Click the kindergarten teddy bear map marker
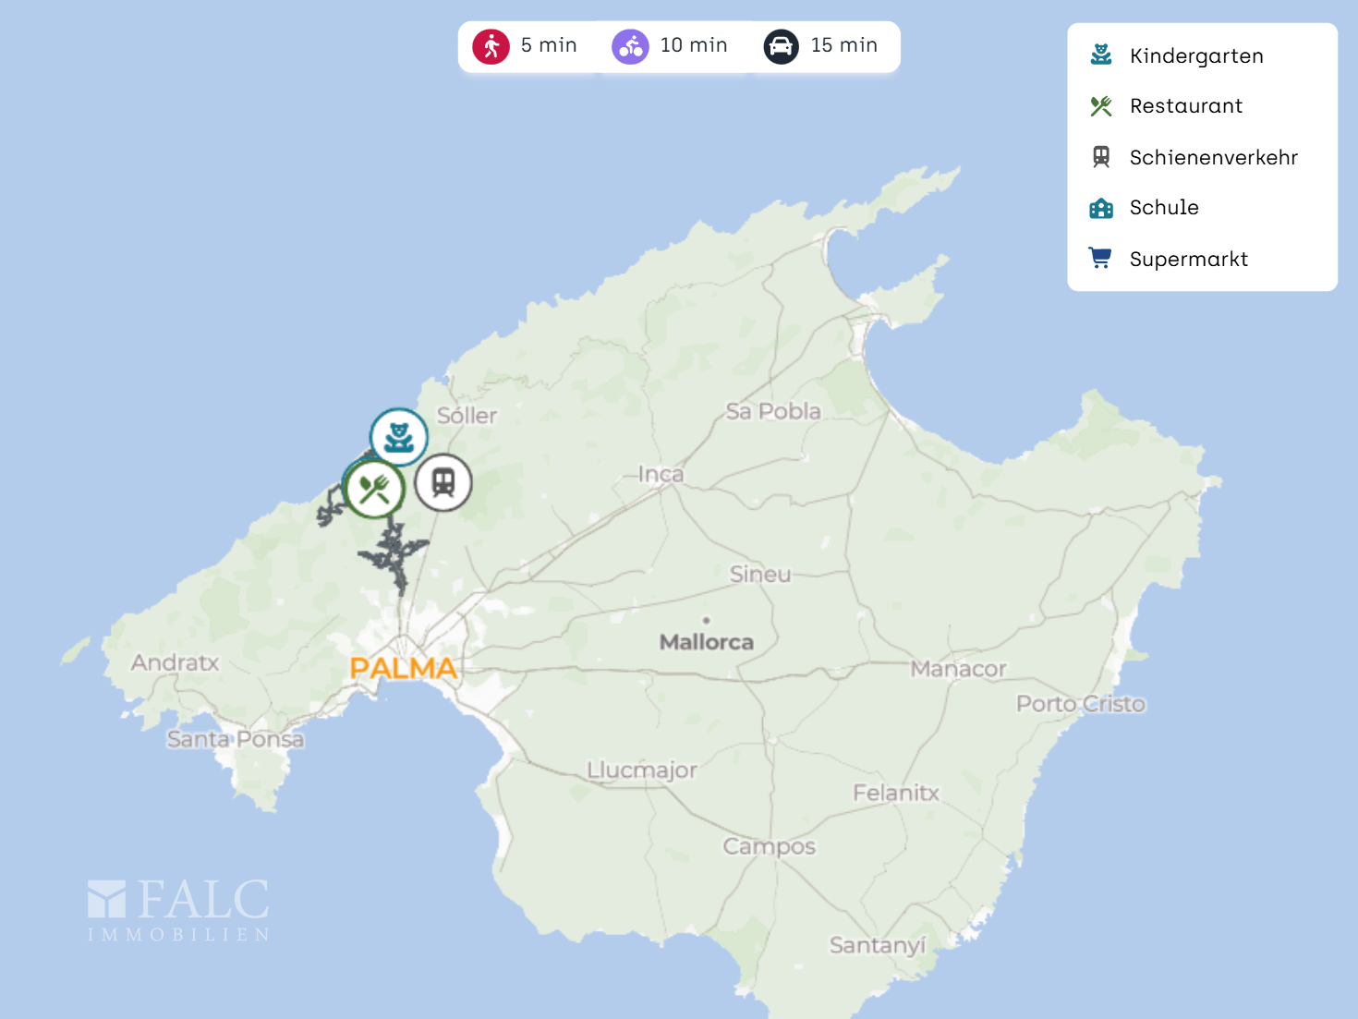This screenshot has width=1358, height=1019. (x=398, y=437)
